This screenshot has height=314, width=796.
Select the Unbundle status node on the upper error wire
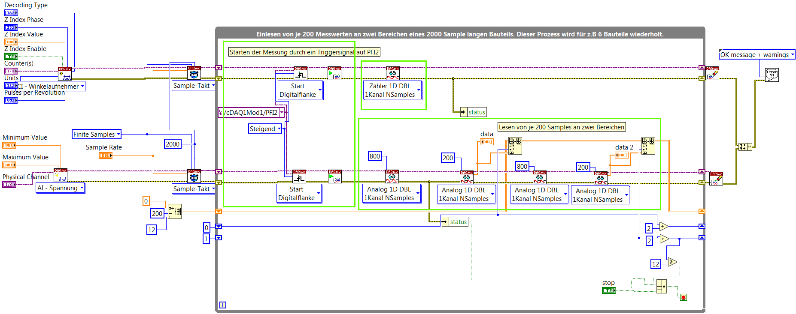coord(474,112)
